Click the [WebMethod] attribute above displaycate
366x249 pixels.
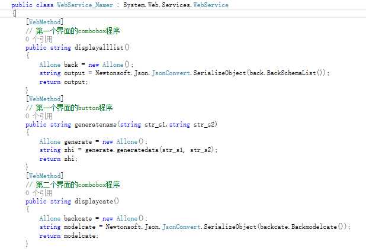pyautogui.click(x=44, y=176)
